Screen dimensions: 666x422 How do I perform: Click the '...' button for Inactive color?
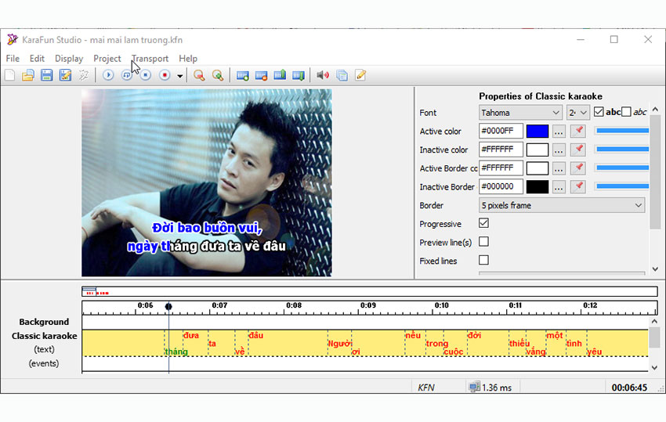(559, 150)
